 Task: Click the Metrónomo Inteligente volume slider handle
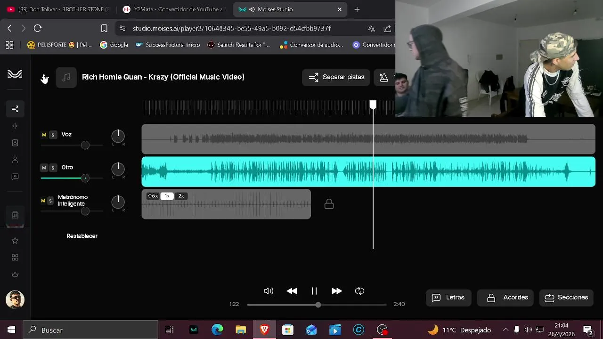pyautogui.click(x=85, y=211)
